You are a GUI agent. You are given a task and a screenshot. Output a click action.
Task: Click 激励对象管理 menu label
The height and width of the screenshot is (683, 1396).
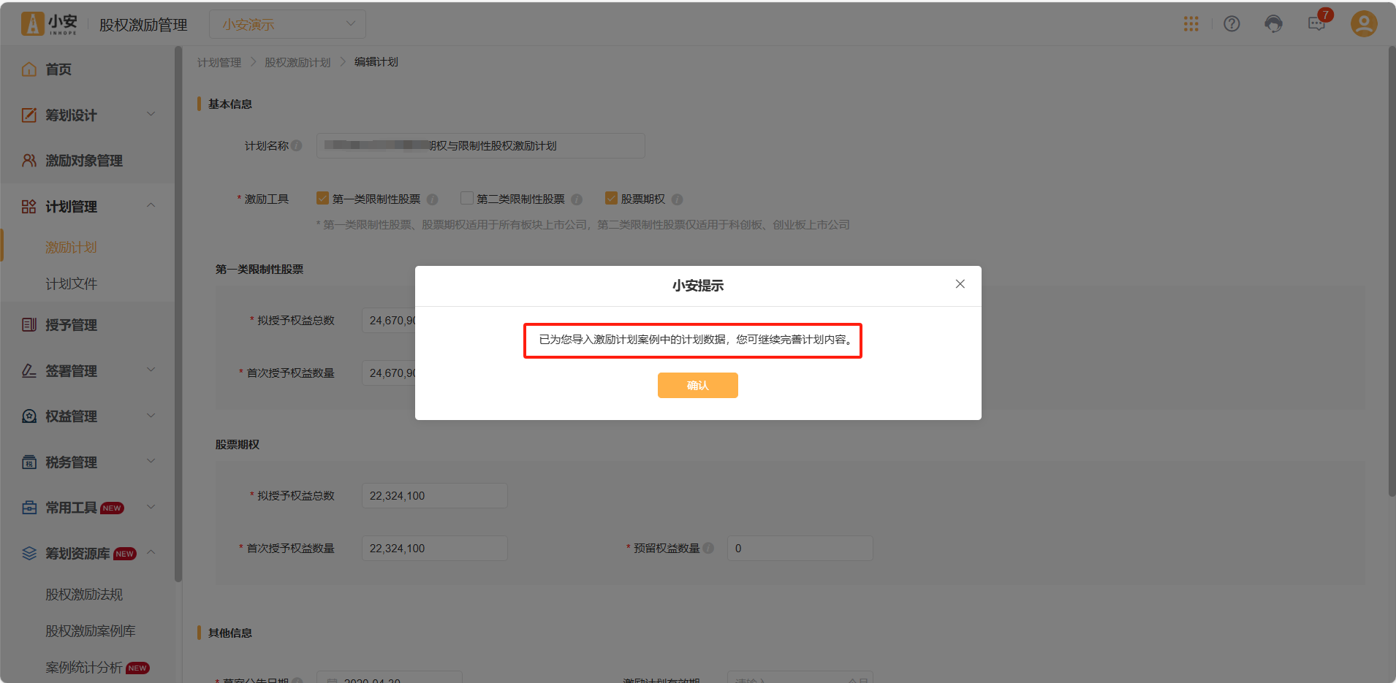pyautogui.click(x=84, y=161)
